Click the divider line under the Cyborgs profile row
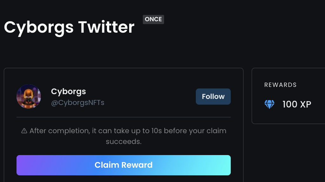 [x=123, y=117]
